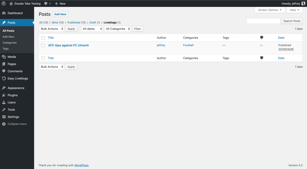Open the All dates dropdown

point(92,29)
